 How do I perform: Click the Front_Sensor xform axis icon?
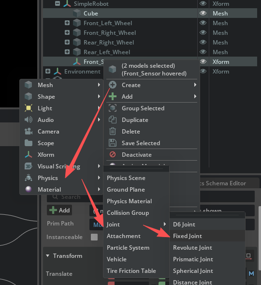click(x=77, y=62)
